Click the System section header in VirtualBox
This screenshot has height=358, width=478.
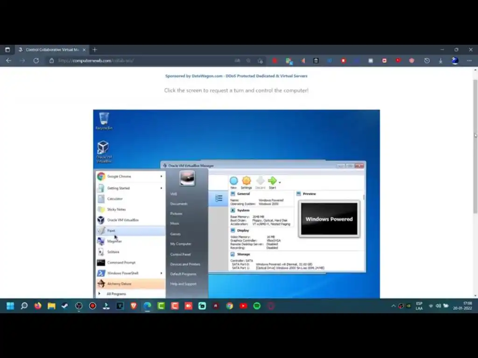pyautogui.click(x=243, y=210)
